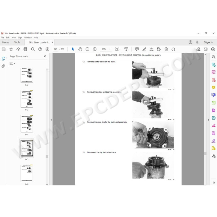Image resolution: width=217 pixels, height=217 pixels.
Task: Click the delete trash icon
Action: point(166,49)
